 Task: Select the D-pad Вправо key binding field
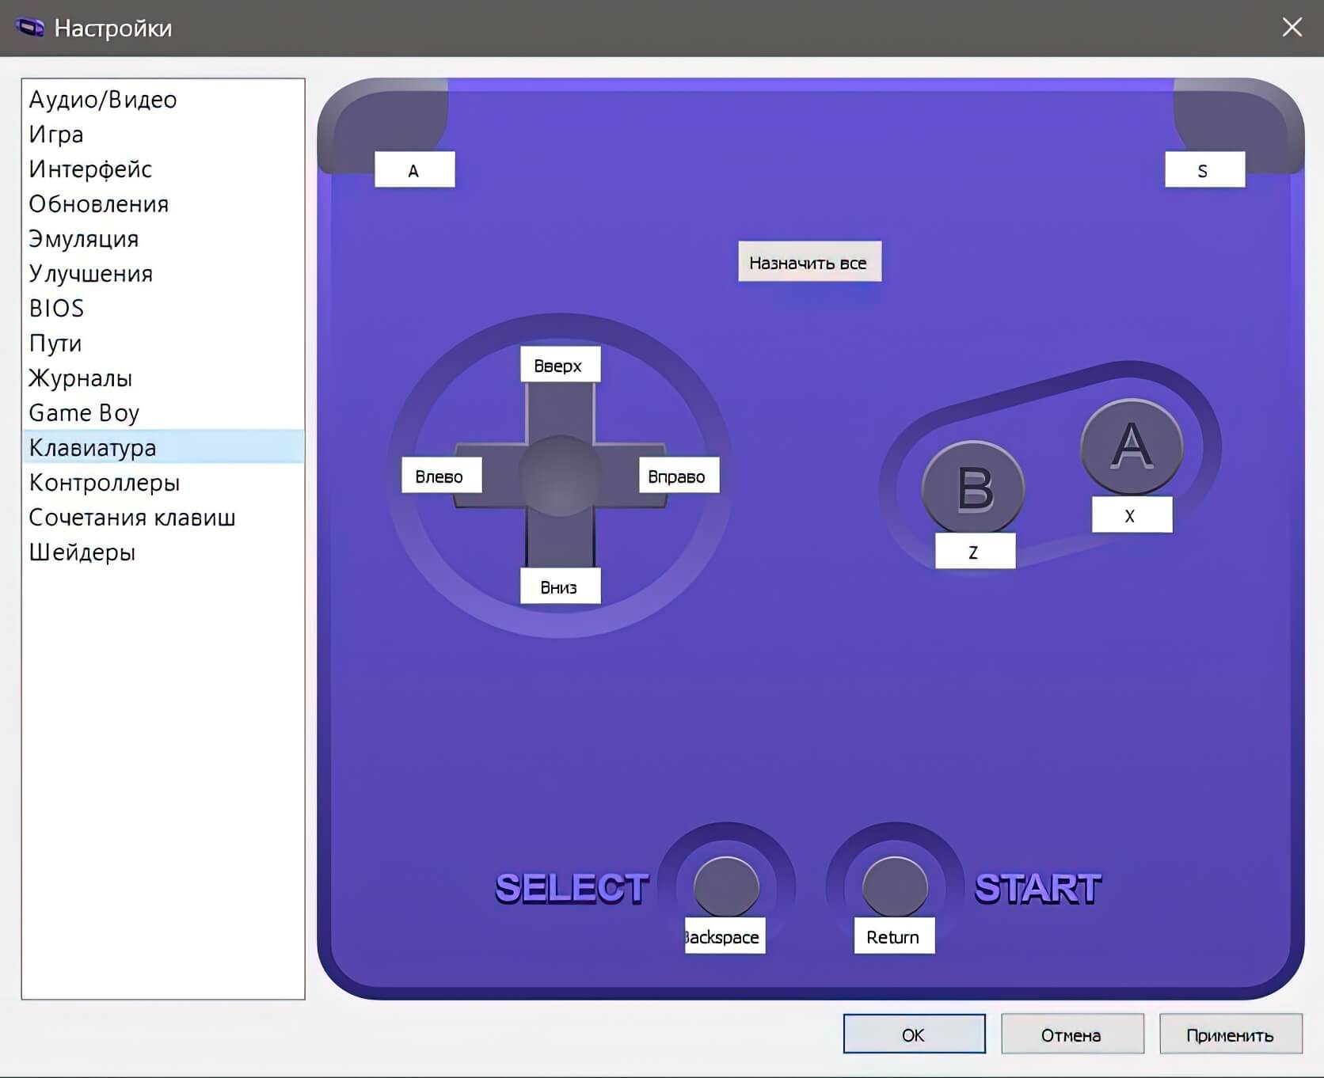click(678, 476)
